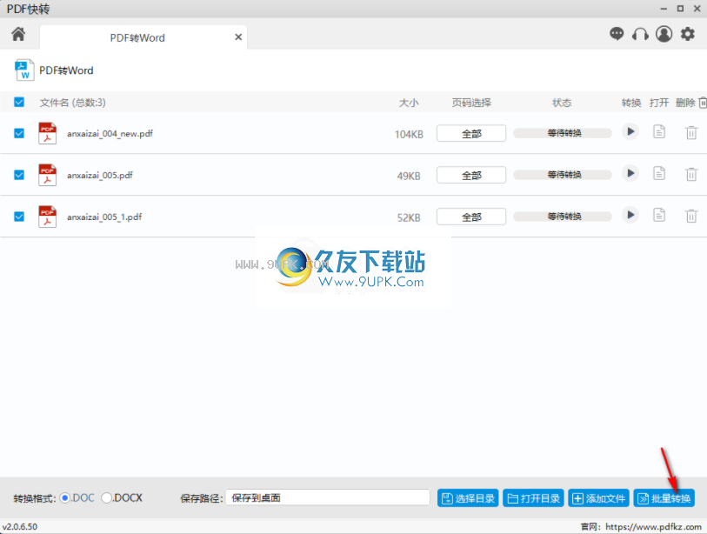Delete anxaizai_005_1.pdf from the list

click(x=691, y=216)
